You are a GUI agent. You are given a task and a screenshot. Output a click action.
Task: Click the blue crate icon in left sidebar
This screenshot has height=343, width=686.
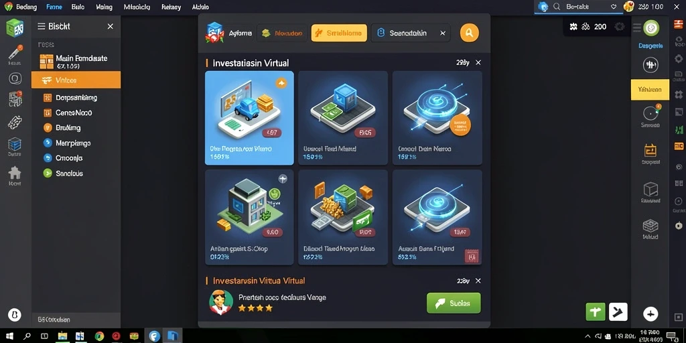(x=15, y=144)
